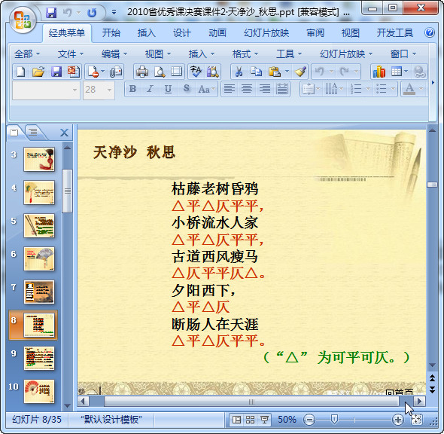The height and width of the screenshot is (434, 444).
Task: Click the research binoculars icon
Action: [x=213, y=72]
